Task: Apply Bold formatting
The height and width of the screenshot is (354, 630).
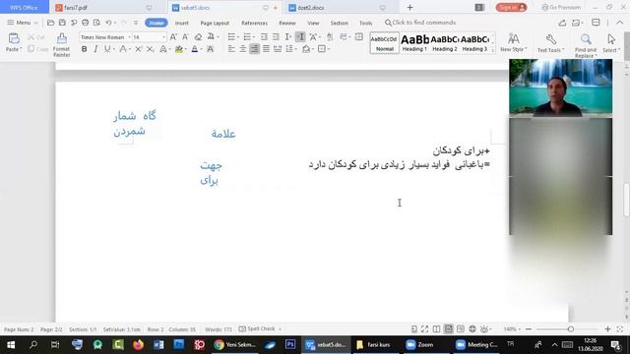Action: tap(84, 49)
